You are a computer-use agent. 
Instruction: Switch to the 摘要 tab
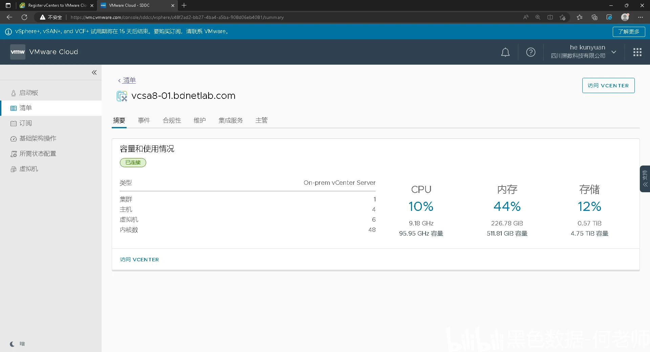pyautogui.click(x=119, y=120)
